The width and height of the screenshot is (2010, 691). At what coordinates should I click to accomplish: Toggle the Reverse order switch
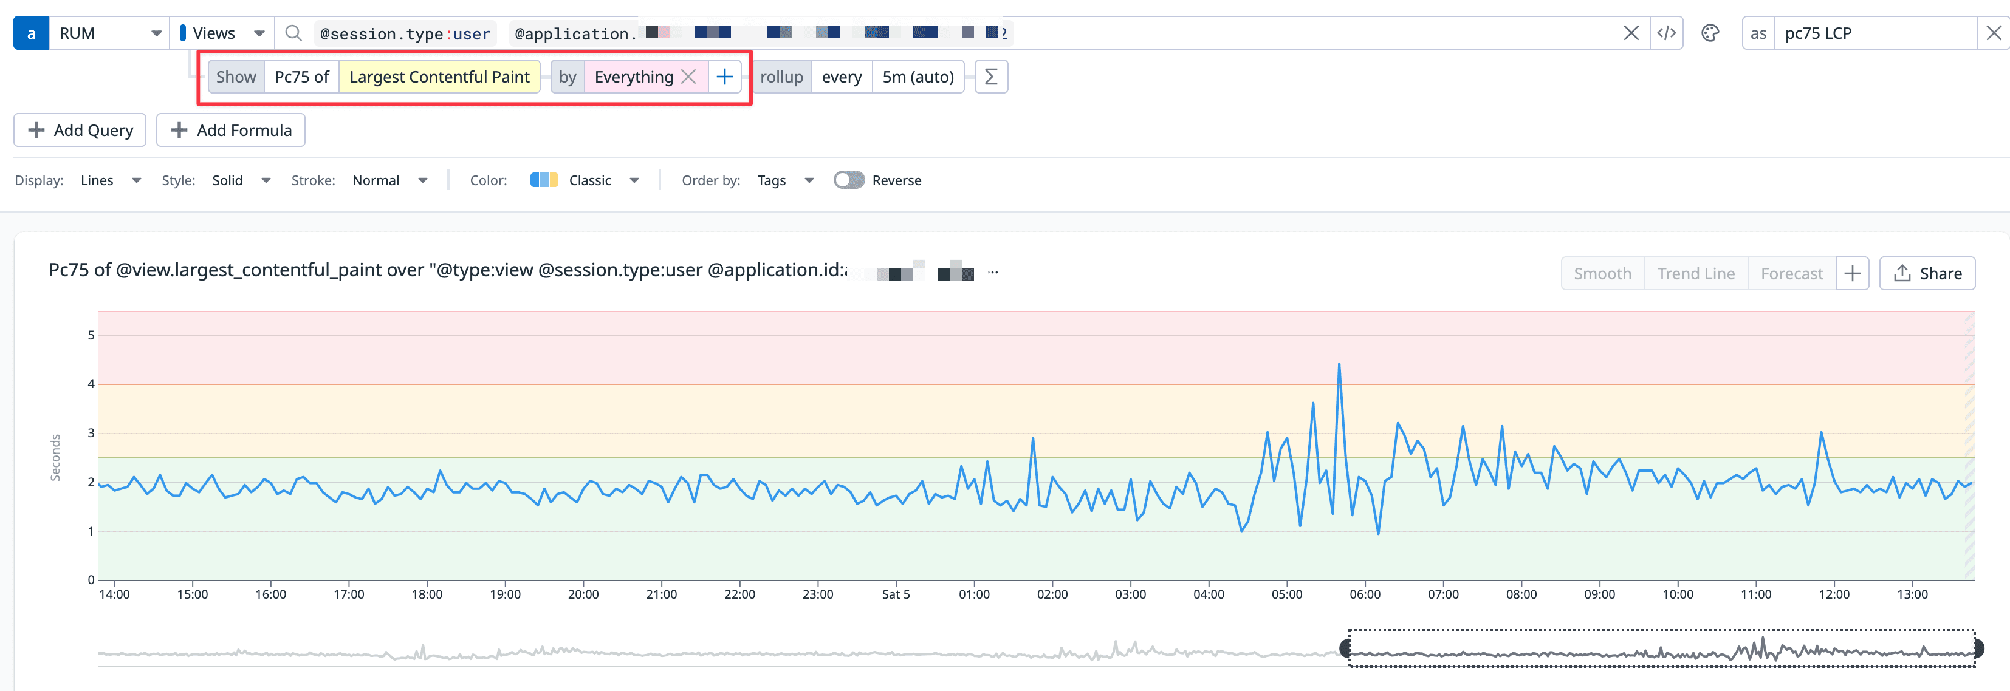pos(849,180)
